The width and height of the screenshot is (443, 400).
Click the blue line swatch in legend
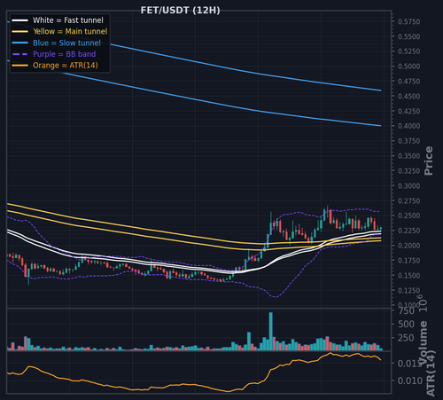click(x=19, y=43)
